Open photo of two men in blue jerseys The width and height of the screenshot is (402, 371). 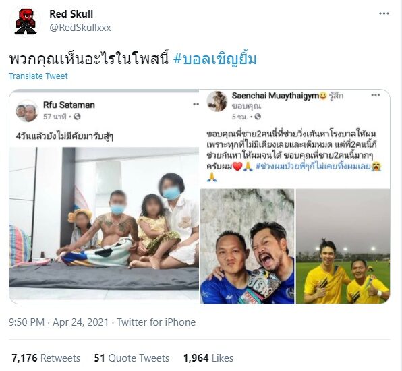[247, 246]
